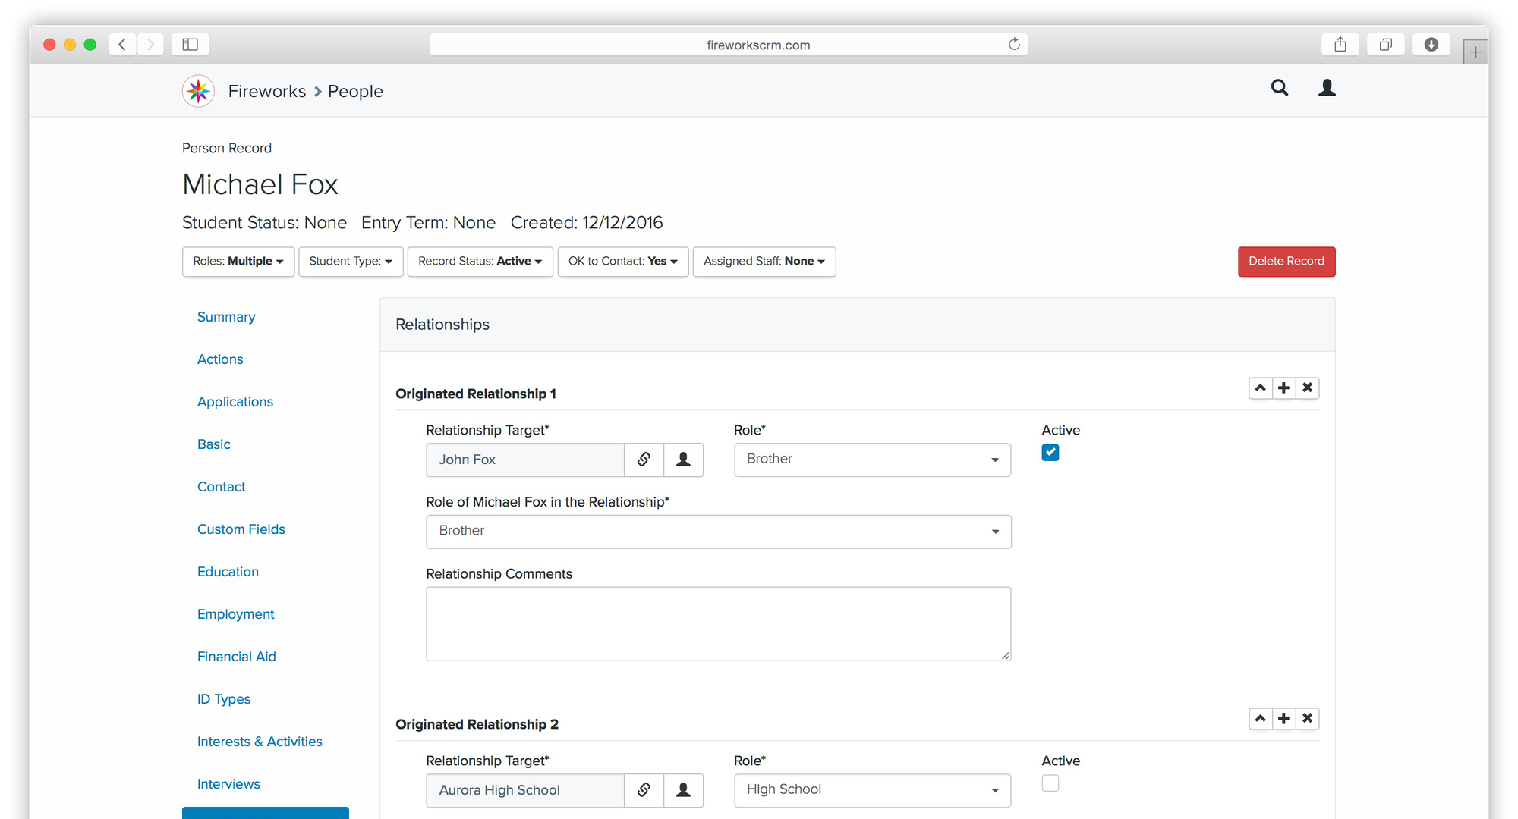This screenshot has height=819, width=1518.
Task: Add relationship using plus icon in Relationship 1
Action: pyautogui.click(x=1283, y=388)
